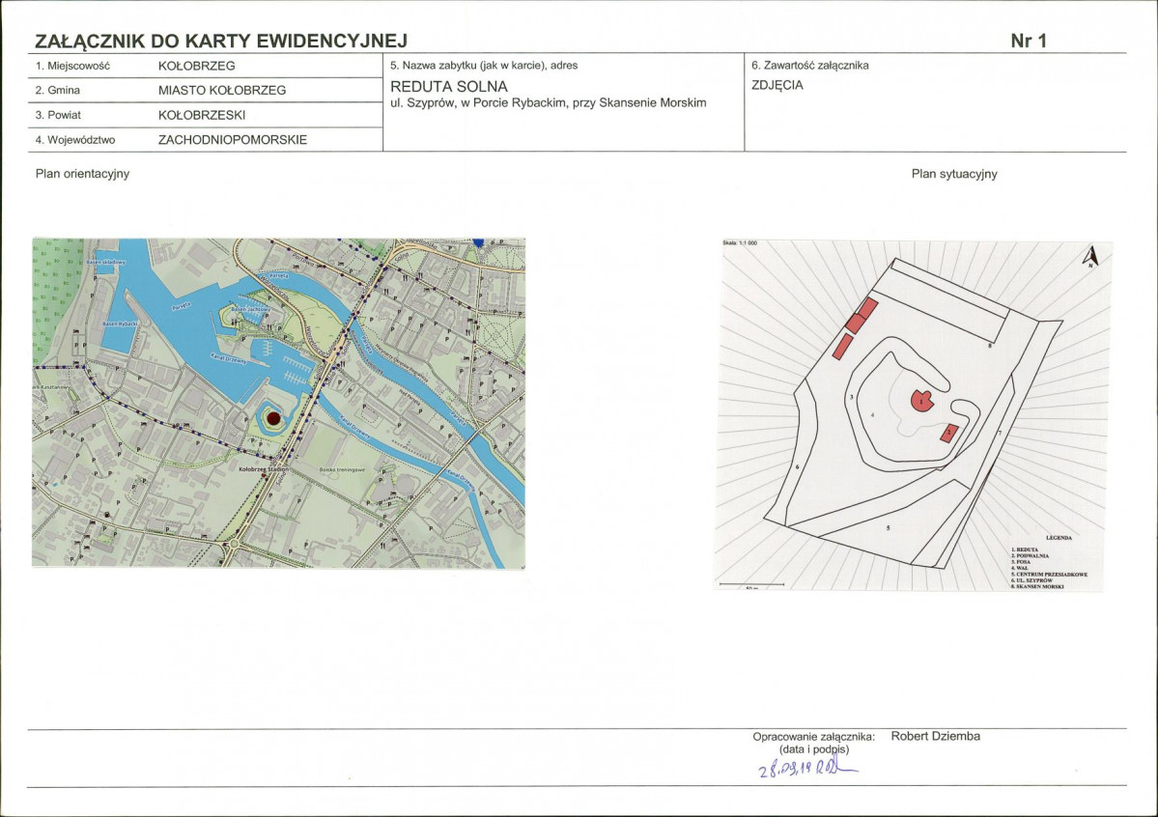Image resolution: width=1158 pixels, height=817 pixels.
Task: Click the 'Plan sytuacyjny' heading
Action: tap(954, 174)
